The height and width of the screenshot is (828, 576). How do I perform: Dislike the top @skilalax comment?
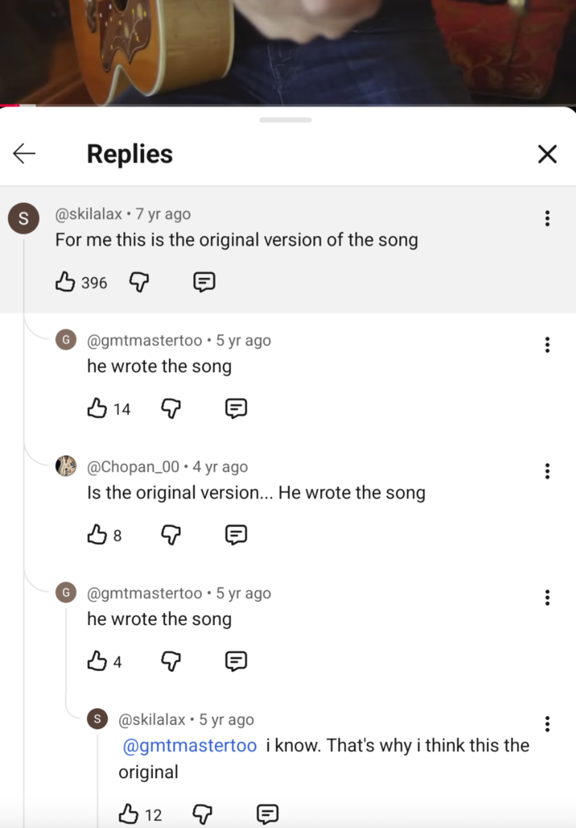pos(139,282)
